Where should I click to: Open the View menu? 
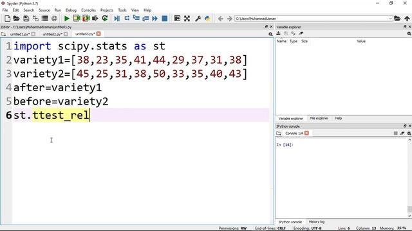[x=135, y=10]
